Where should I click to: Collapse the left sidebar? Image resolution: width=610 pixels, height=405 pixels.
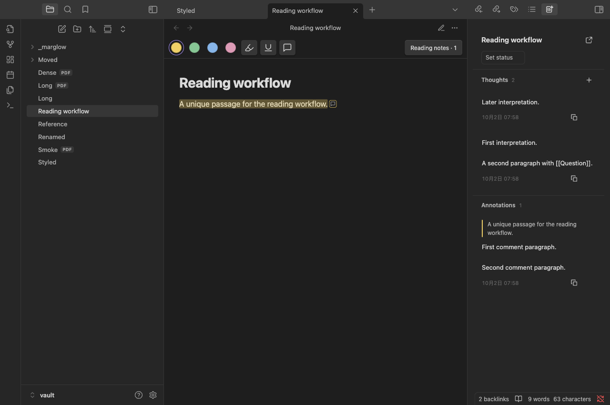coord(153,10)
